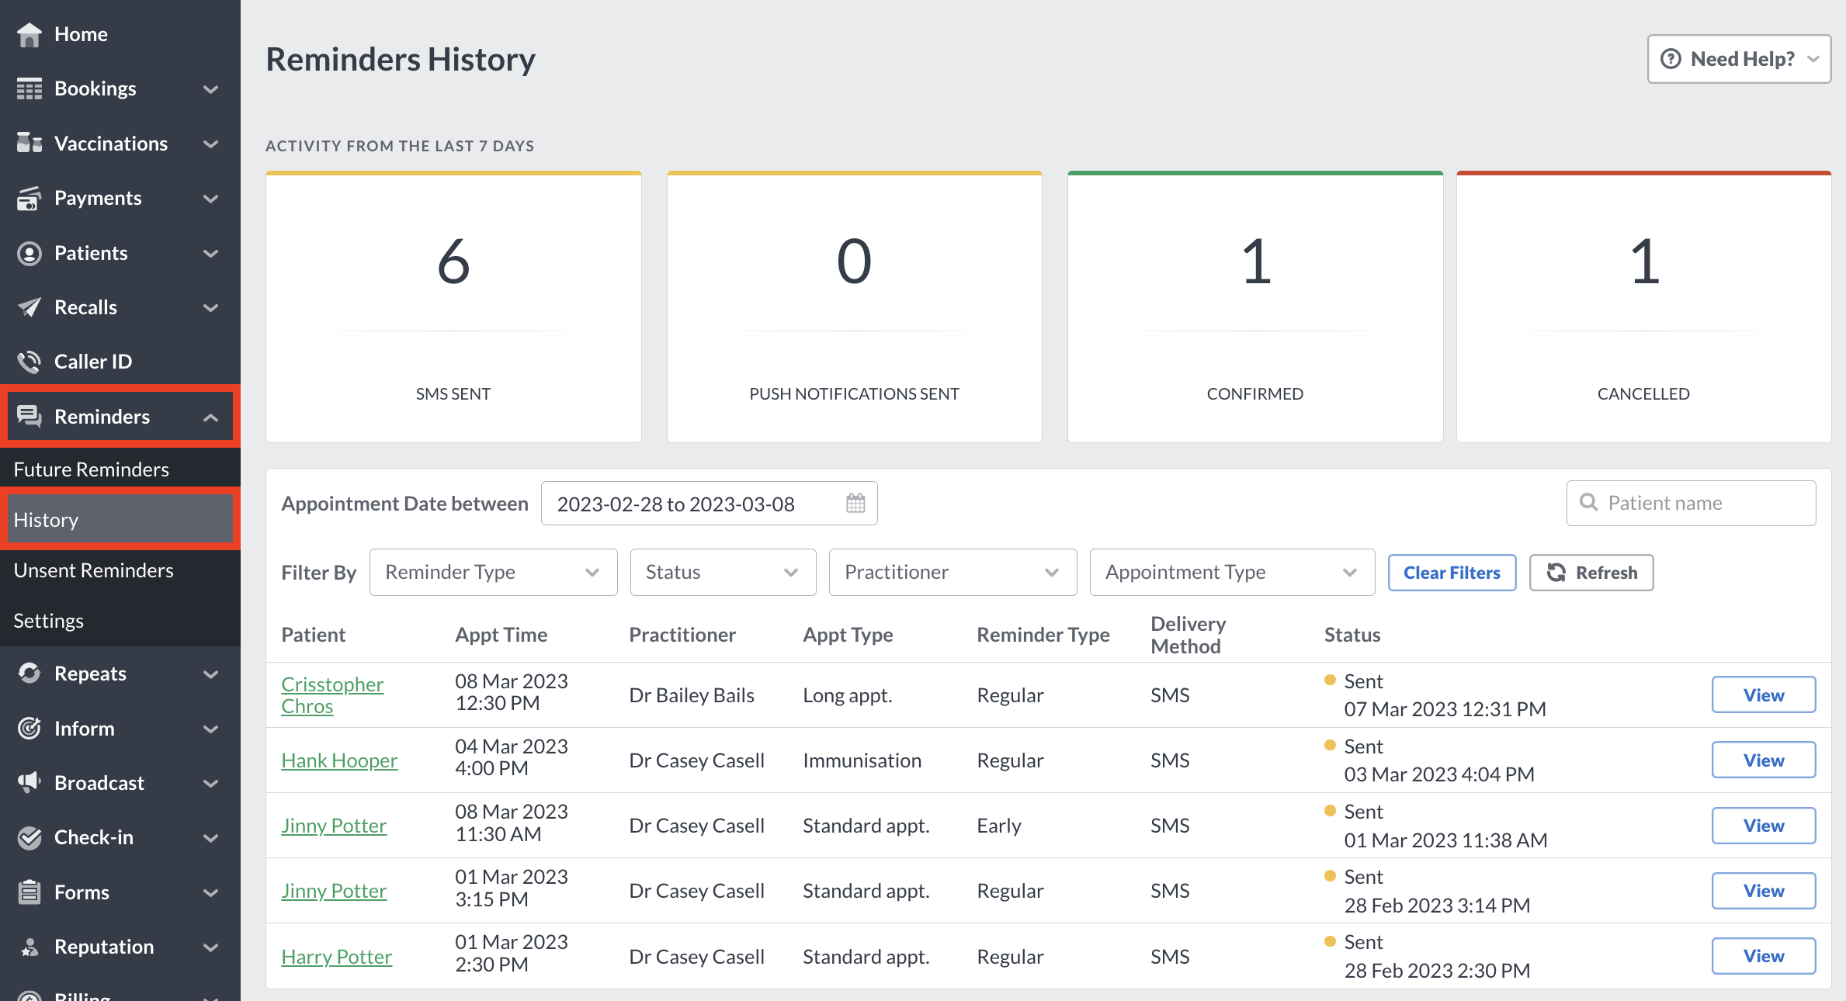
Task: Open the Status filter dropdown
Action: point(723,573)
